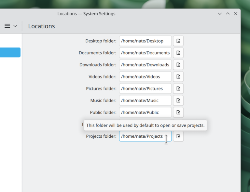The width and height of the screenshot is (250, 192).
Task: Click the 'Pictures folder:' label
Action: [101, 89]
